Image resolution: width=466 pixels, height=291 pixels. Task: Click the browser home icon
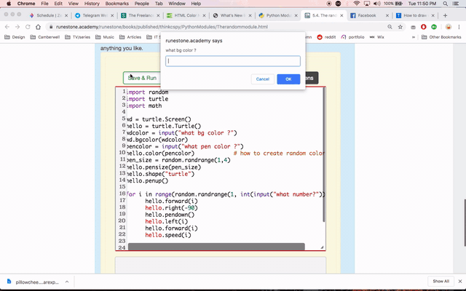click(38, 27)
